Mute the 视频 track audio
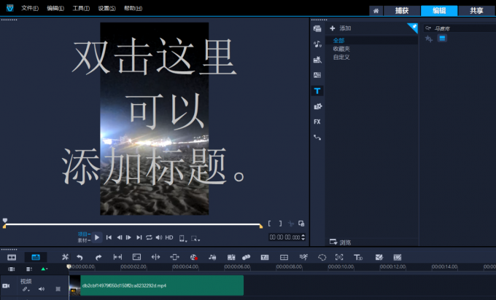Image resolution: width=496 pixels, height=300 pixels. pyautogui.click(x=42, y=289)
